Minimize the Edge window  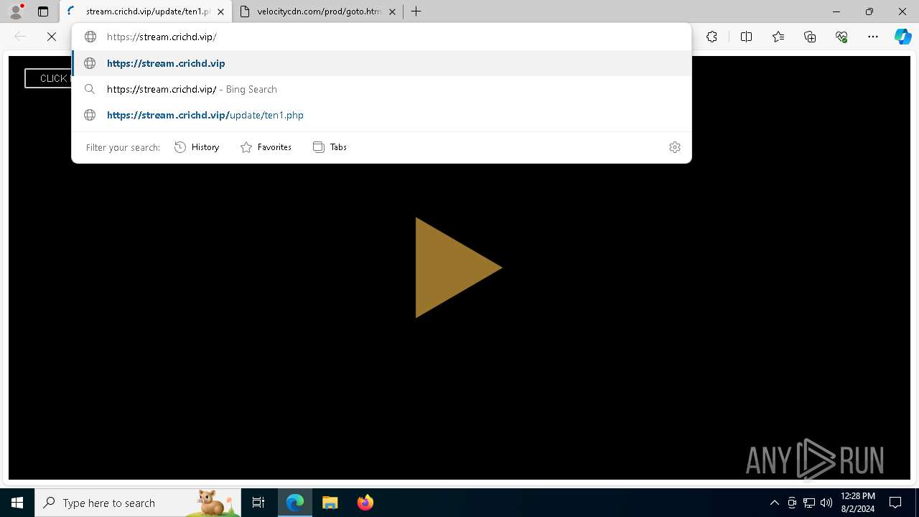(x=836, y=11)
